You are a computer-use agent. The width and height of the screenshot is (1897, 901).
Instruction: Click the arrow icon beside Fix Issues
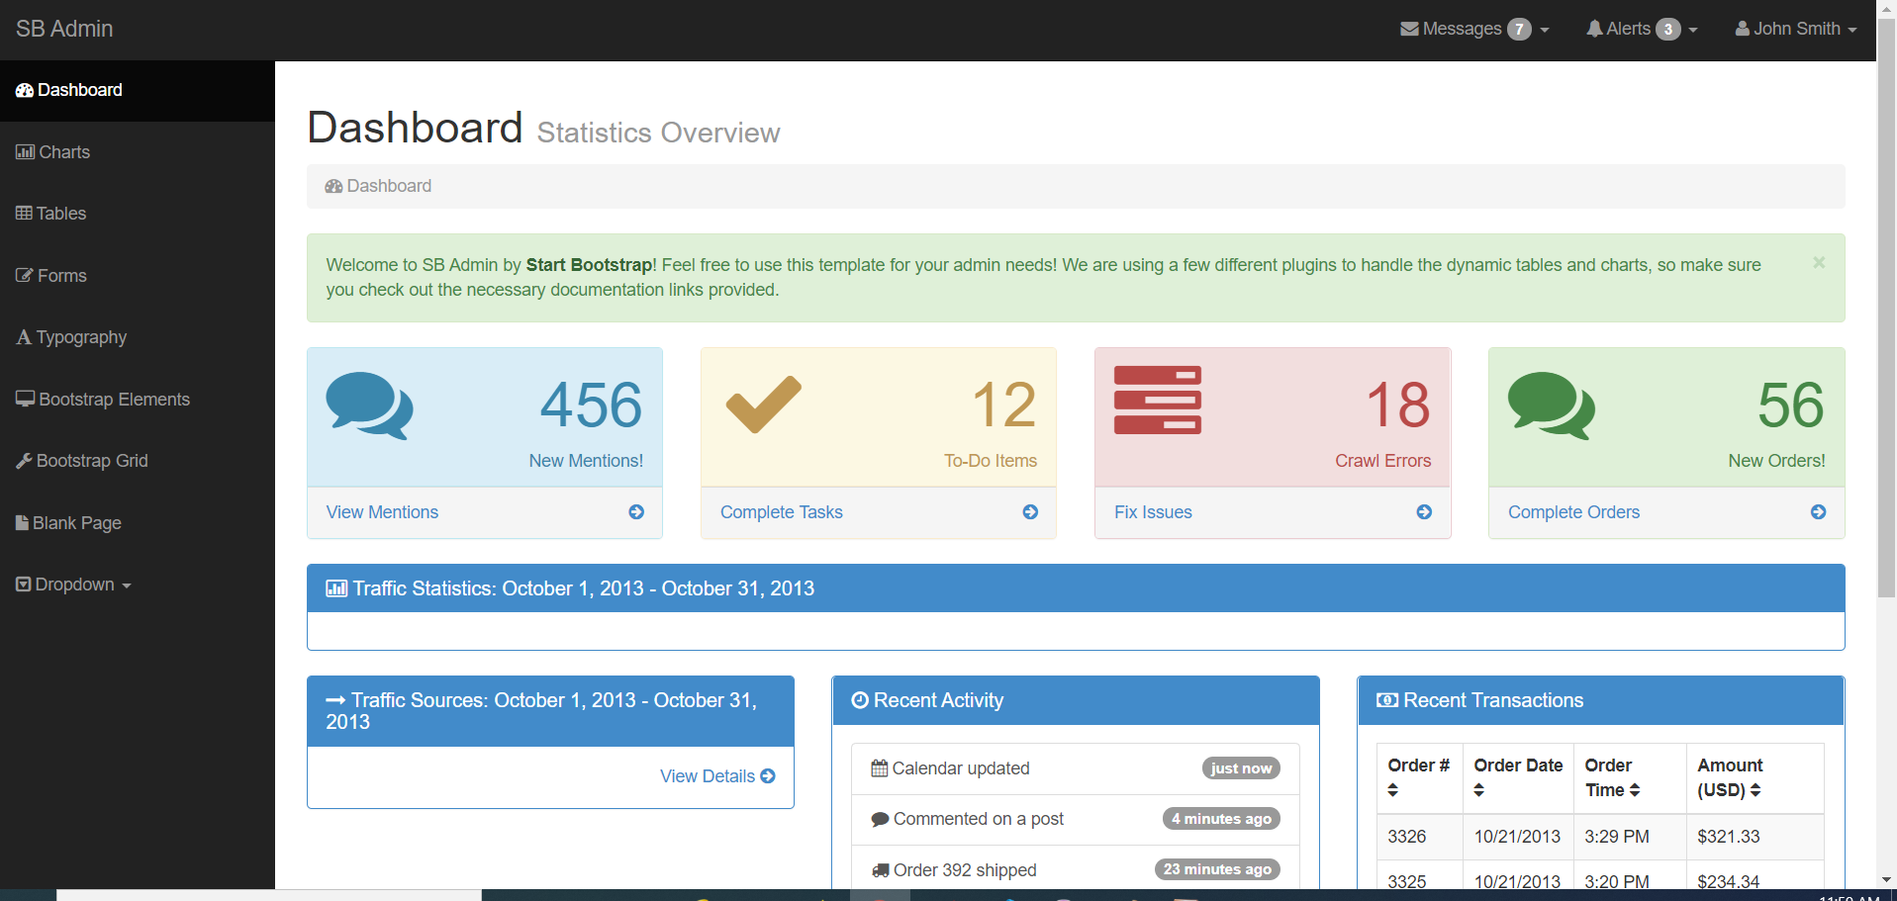click(x=1424, y=512)
